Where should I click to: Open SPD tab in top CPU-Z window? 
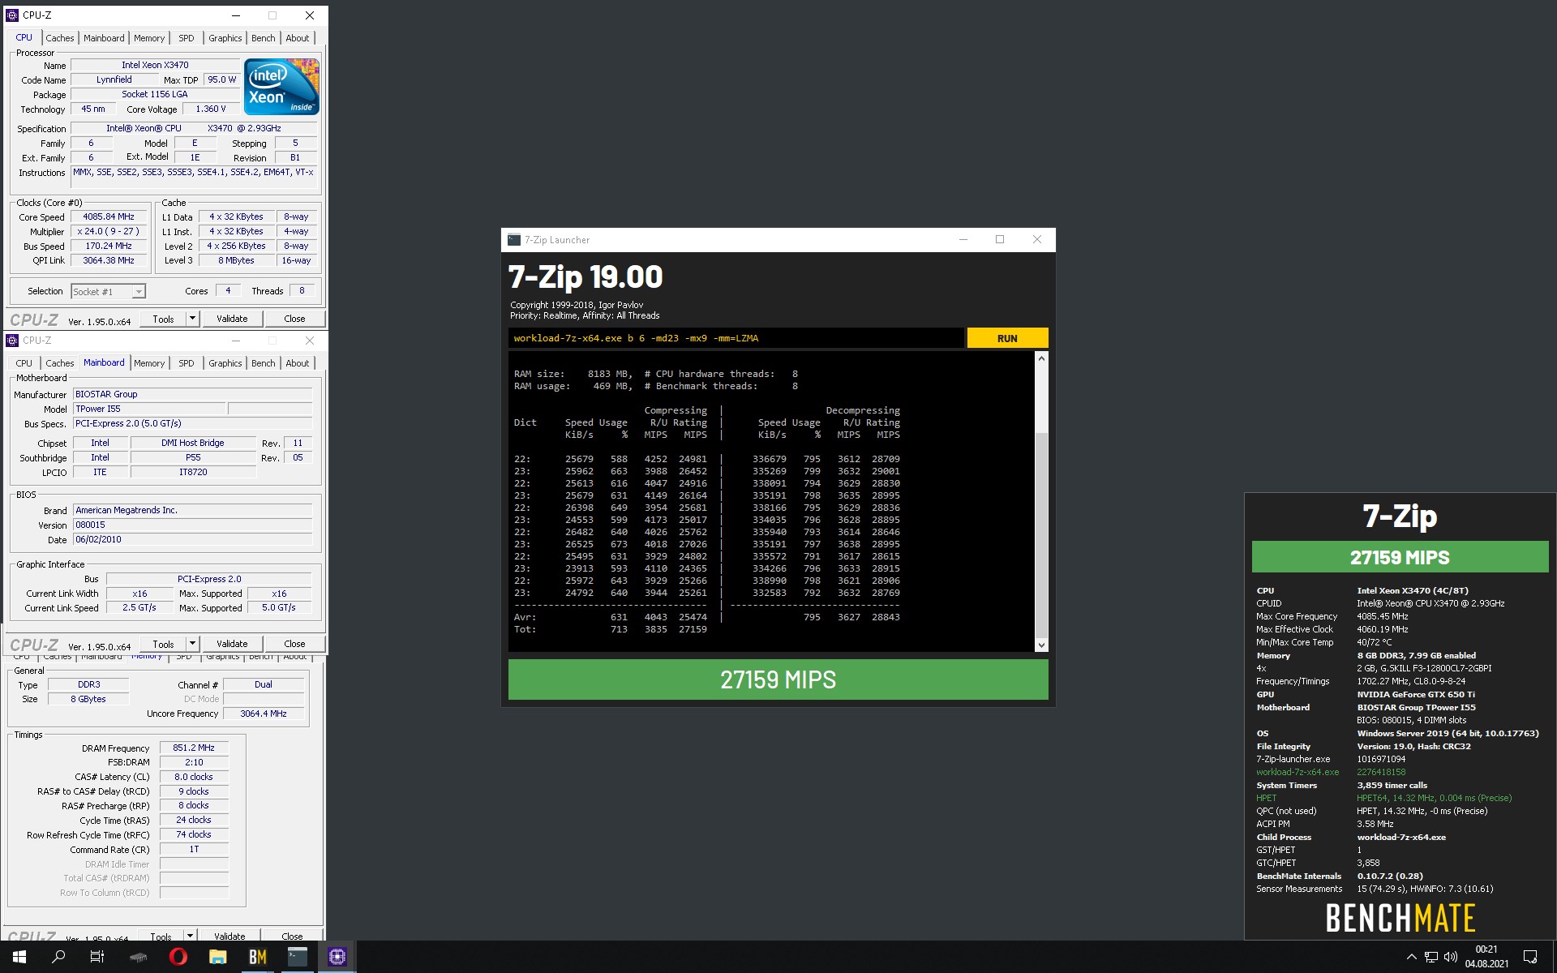(x=187, y=38)
